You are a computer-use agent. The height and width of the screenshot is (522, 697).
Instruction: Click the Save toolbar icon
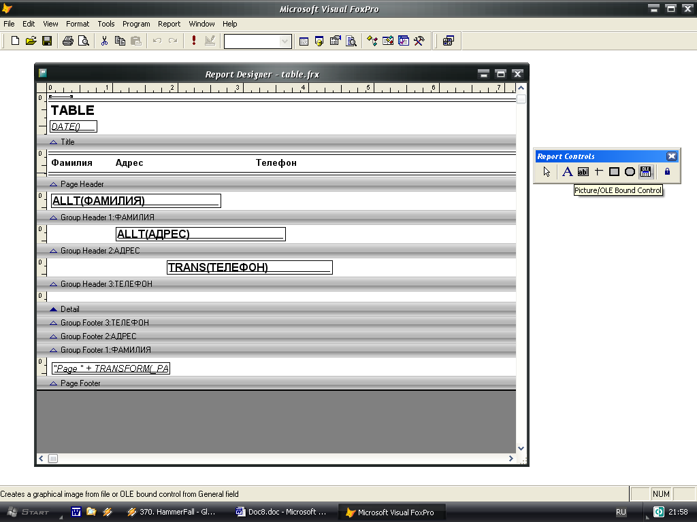pos(47,41)
